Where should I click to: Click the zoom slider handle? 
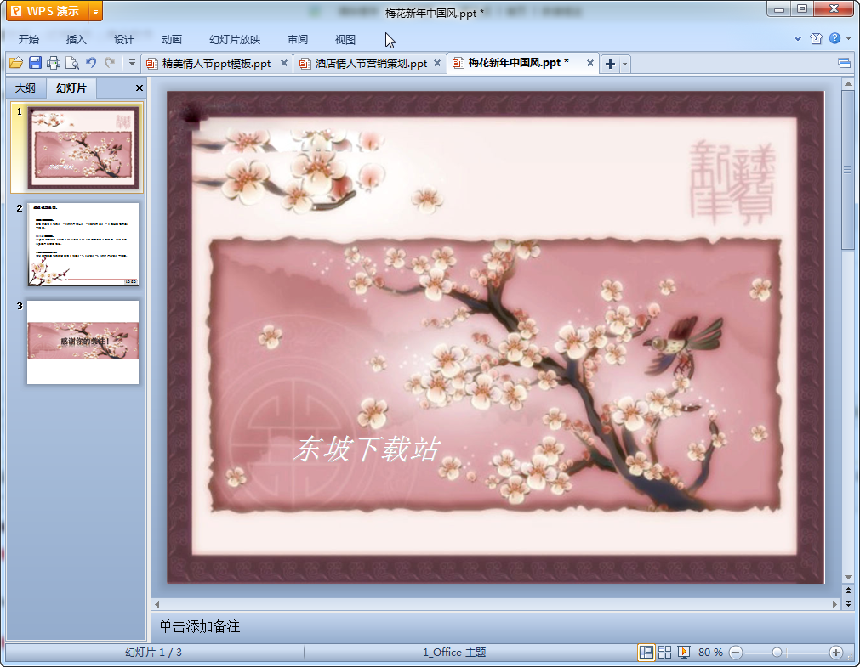777,653
